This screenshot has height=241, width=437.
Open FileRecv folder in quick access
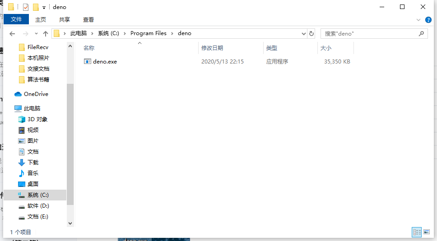(33, 47)
